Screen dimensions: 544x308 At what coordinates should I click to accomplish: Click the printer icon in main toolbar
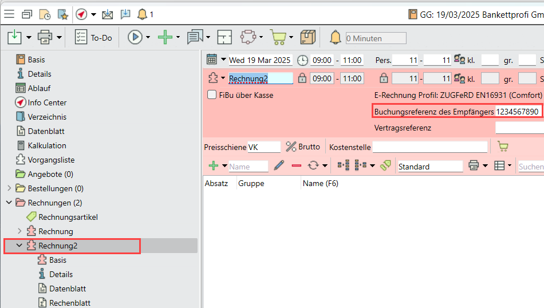pyautogui.click(x=45, y=38)
